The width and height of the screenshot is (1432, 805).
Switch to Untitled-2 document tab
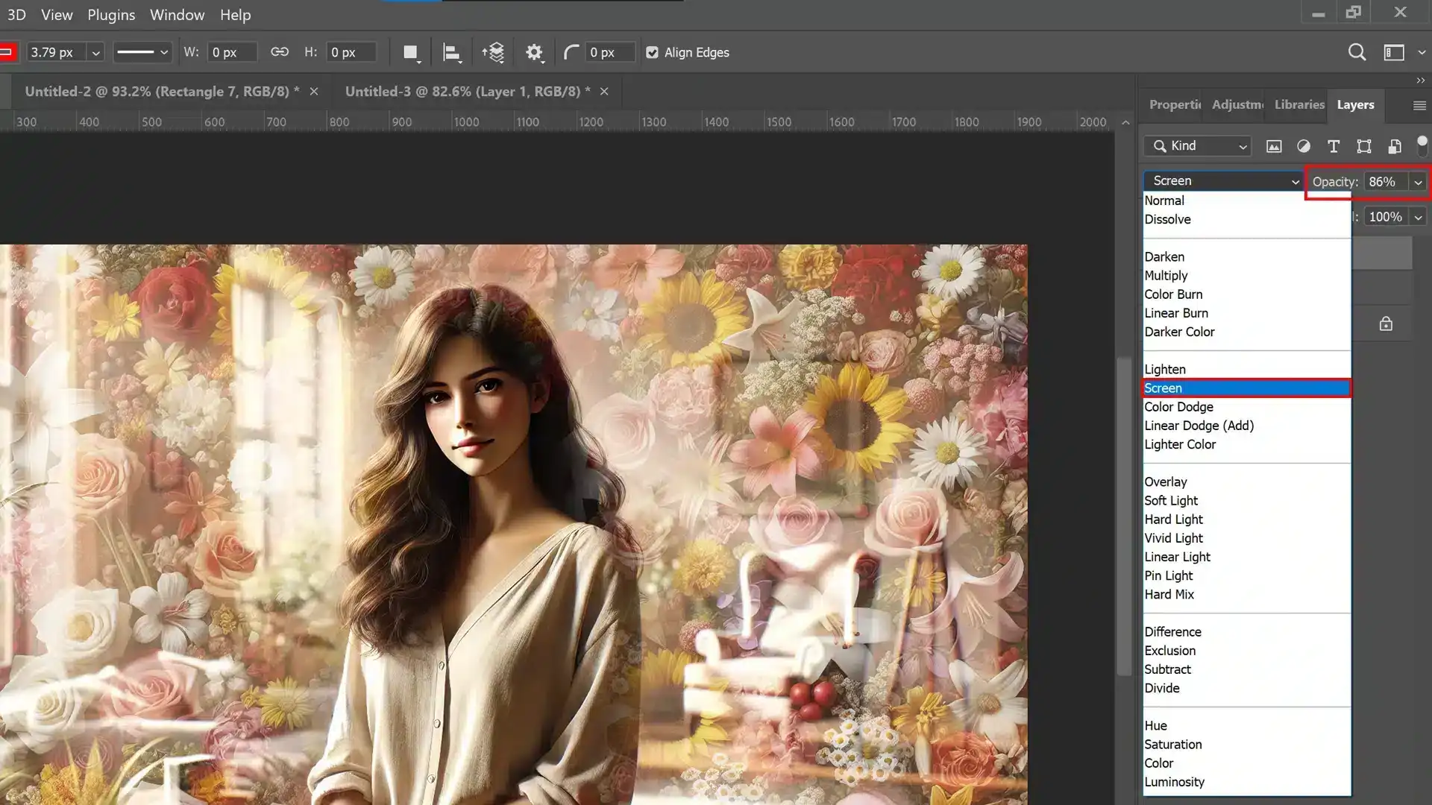pyautogui.click(x=162, y=91)
